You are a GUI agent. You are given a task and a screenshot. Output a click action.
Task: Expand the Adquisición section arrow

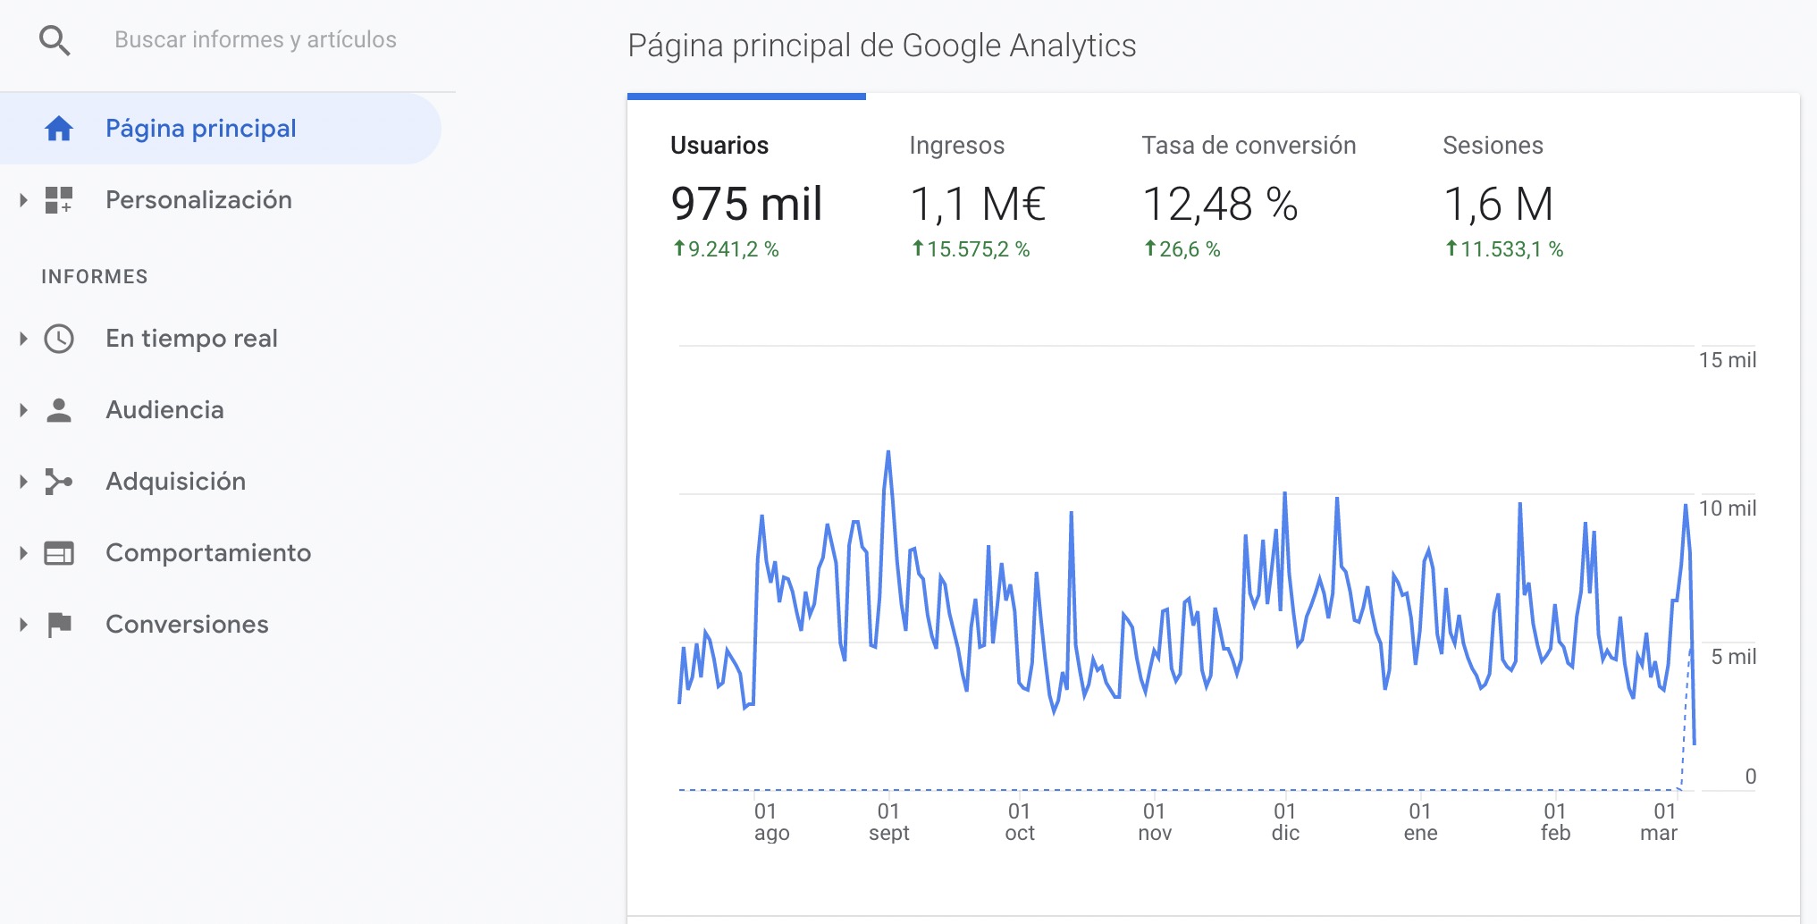(23, 482)
